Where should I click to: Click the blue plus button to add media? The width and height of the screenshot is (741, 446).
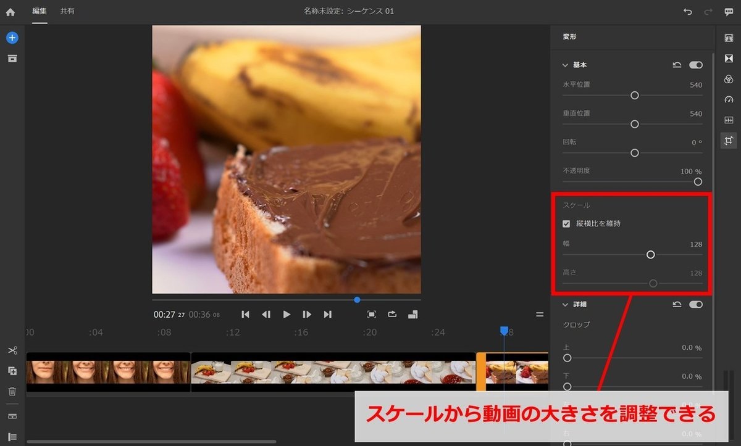pyautogui.click(x=11, y=38)
